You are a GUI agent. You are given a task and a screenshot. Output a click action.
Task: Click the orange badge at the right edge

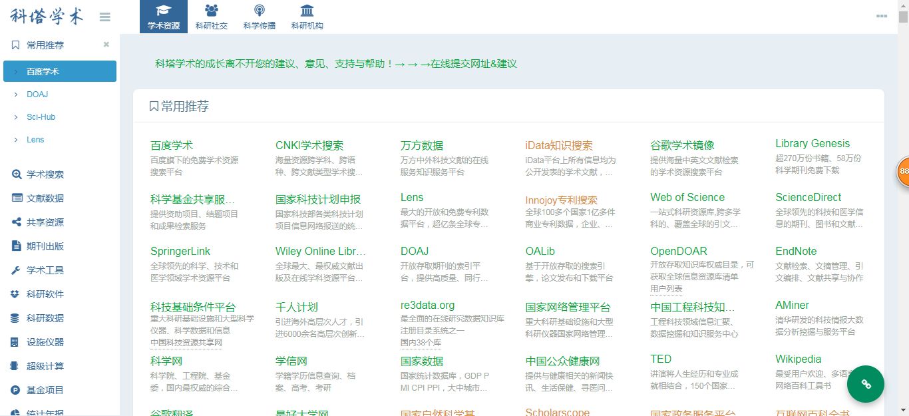pyautogui.click(x=903, y=171)
